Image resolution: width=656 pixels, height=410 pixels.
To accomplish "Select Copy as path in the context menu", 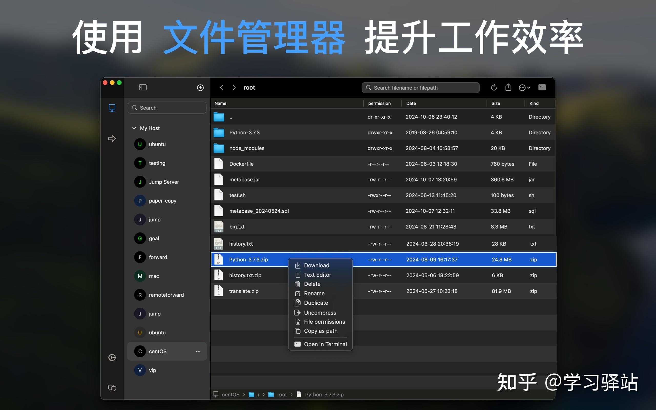I will 321,331.
